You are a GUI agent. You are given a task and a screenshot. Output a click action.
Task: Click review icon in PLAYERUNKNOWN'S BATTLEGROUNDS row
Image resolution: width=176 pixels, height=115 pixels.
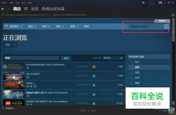tap(94, 67)
